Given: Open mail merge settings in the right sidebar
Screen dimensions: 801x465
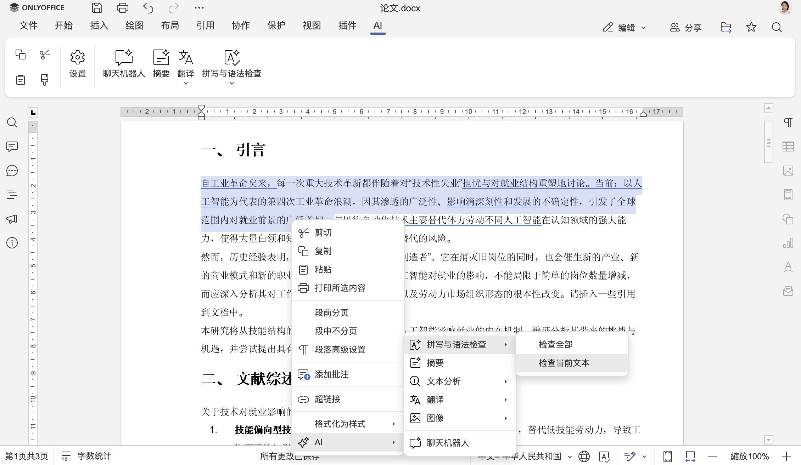Looking at the screenshot, I should [788, 291].
